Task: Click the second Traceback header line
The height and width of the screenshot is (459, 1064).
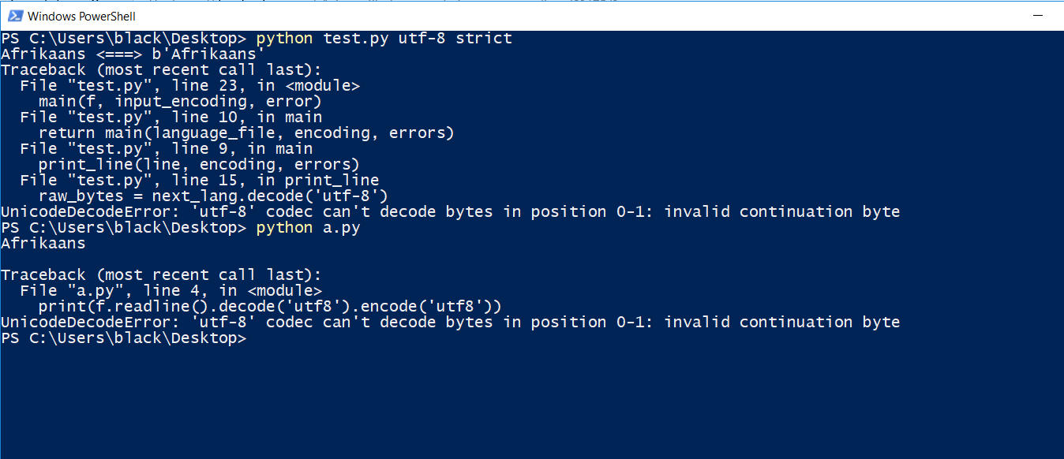Action: [x=162, y=274]
